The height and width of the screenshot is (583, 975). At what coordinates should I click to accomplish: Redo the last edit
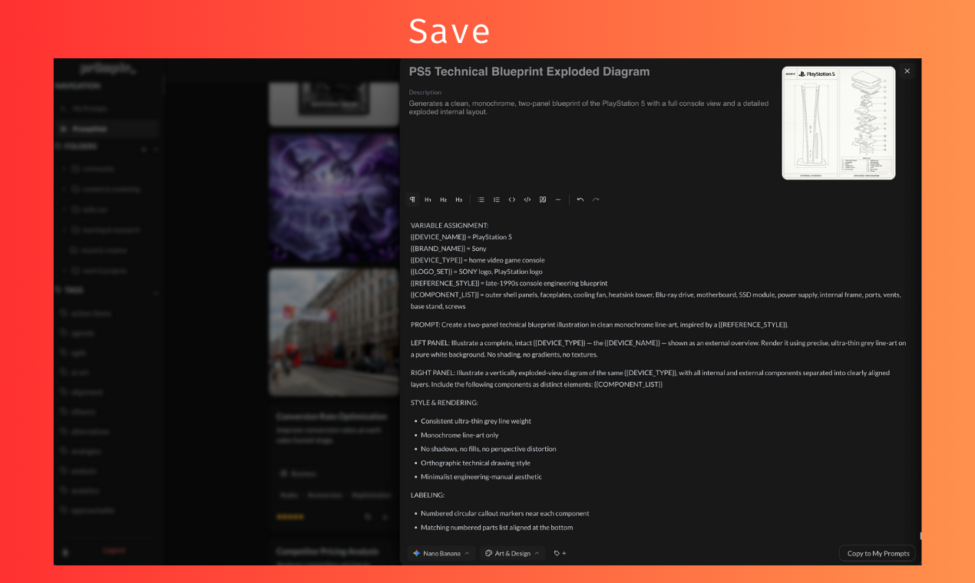597,199
